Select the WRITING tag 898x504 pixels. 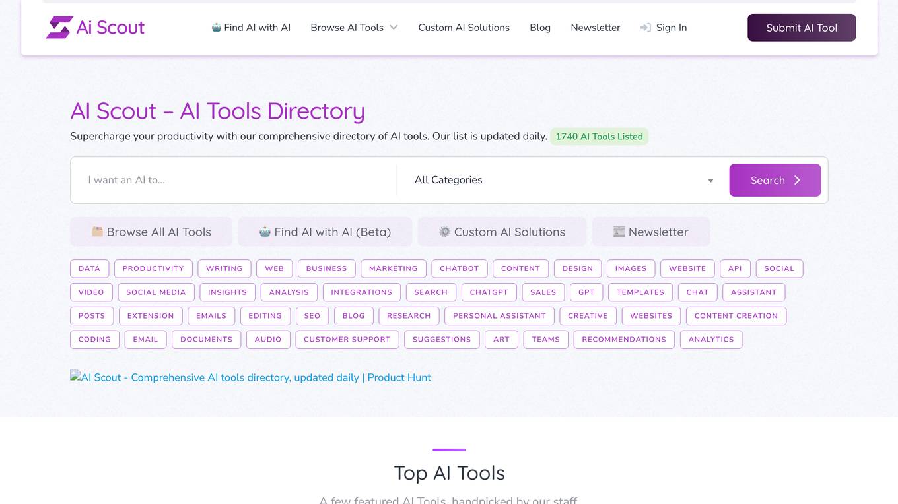(224, 268)
